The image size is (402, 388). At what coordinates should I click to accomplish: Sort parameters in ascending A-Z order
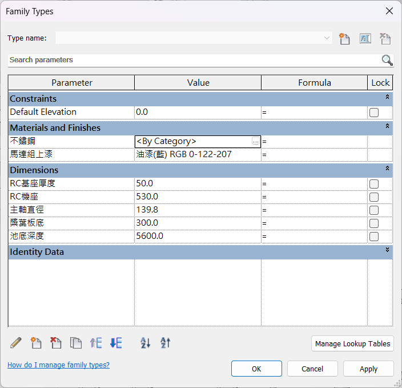click(146, 343)
